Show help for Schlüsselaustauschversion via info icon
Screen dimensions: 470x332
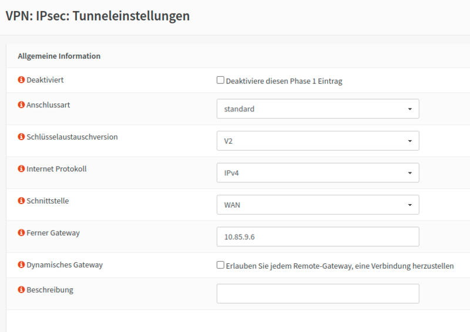pos(22,137)
